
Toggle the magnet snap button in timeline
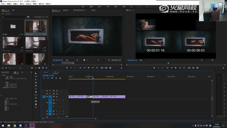point(48,78)
